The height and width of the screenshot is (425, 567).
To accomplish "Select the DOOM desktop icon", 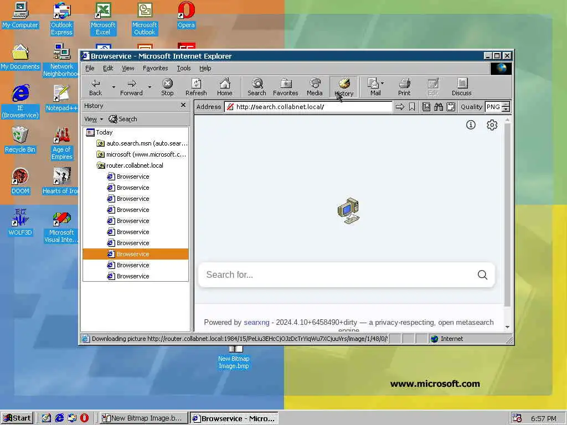I will click(20, 182).
